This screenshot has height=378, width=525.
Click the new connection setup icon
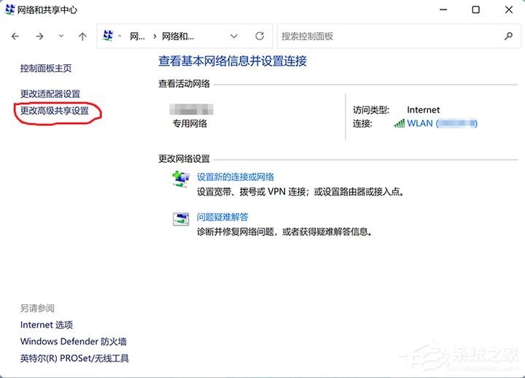point(181,179)
